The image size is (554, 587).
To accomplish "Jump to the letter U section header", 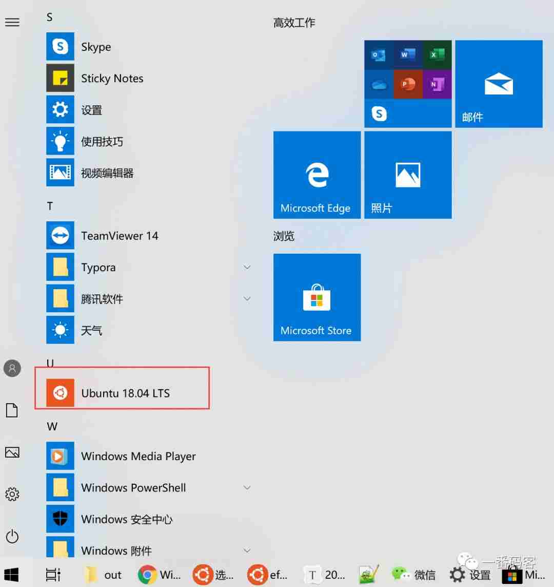I will [x=50, y=363].
